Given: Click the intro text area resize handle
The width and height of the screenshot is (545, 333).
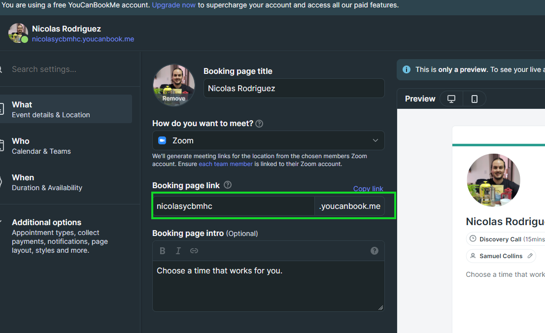Looking at the screenshot, I should [380, 307].
